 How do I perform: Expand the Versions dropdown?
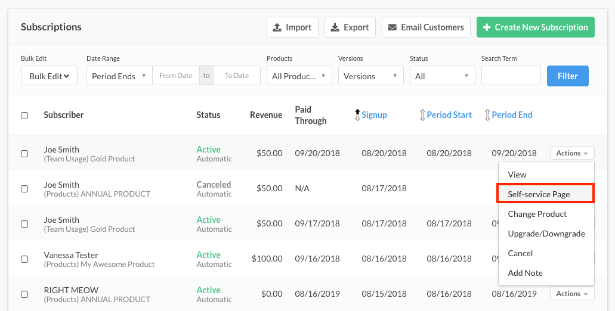point(370,76)
